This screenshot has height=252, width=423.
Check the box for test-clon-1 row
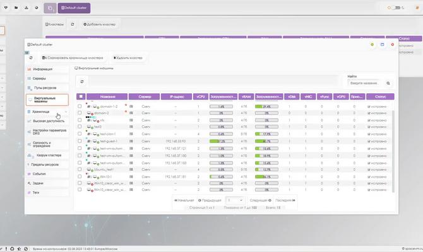(x=80, y=134)
